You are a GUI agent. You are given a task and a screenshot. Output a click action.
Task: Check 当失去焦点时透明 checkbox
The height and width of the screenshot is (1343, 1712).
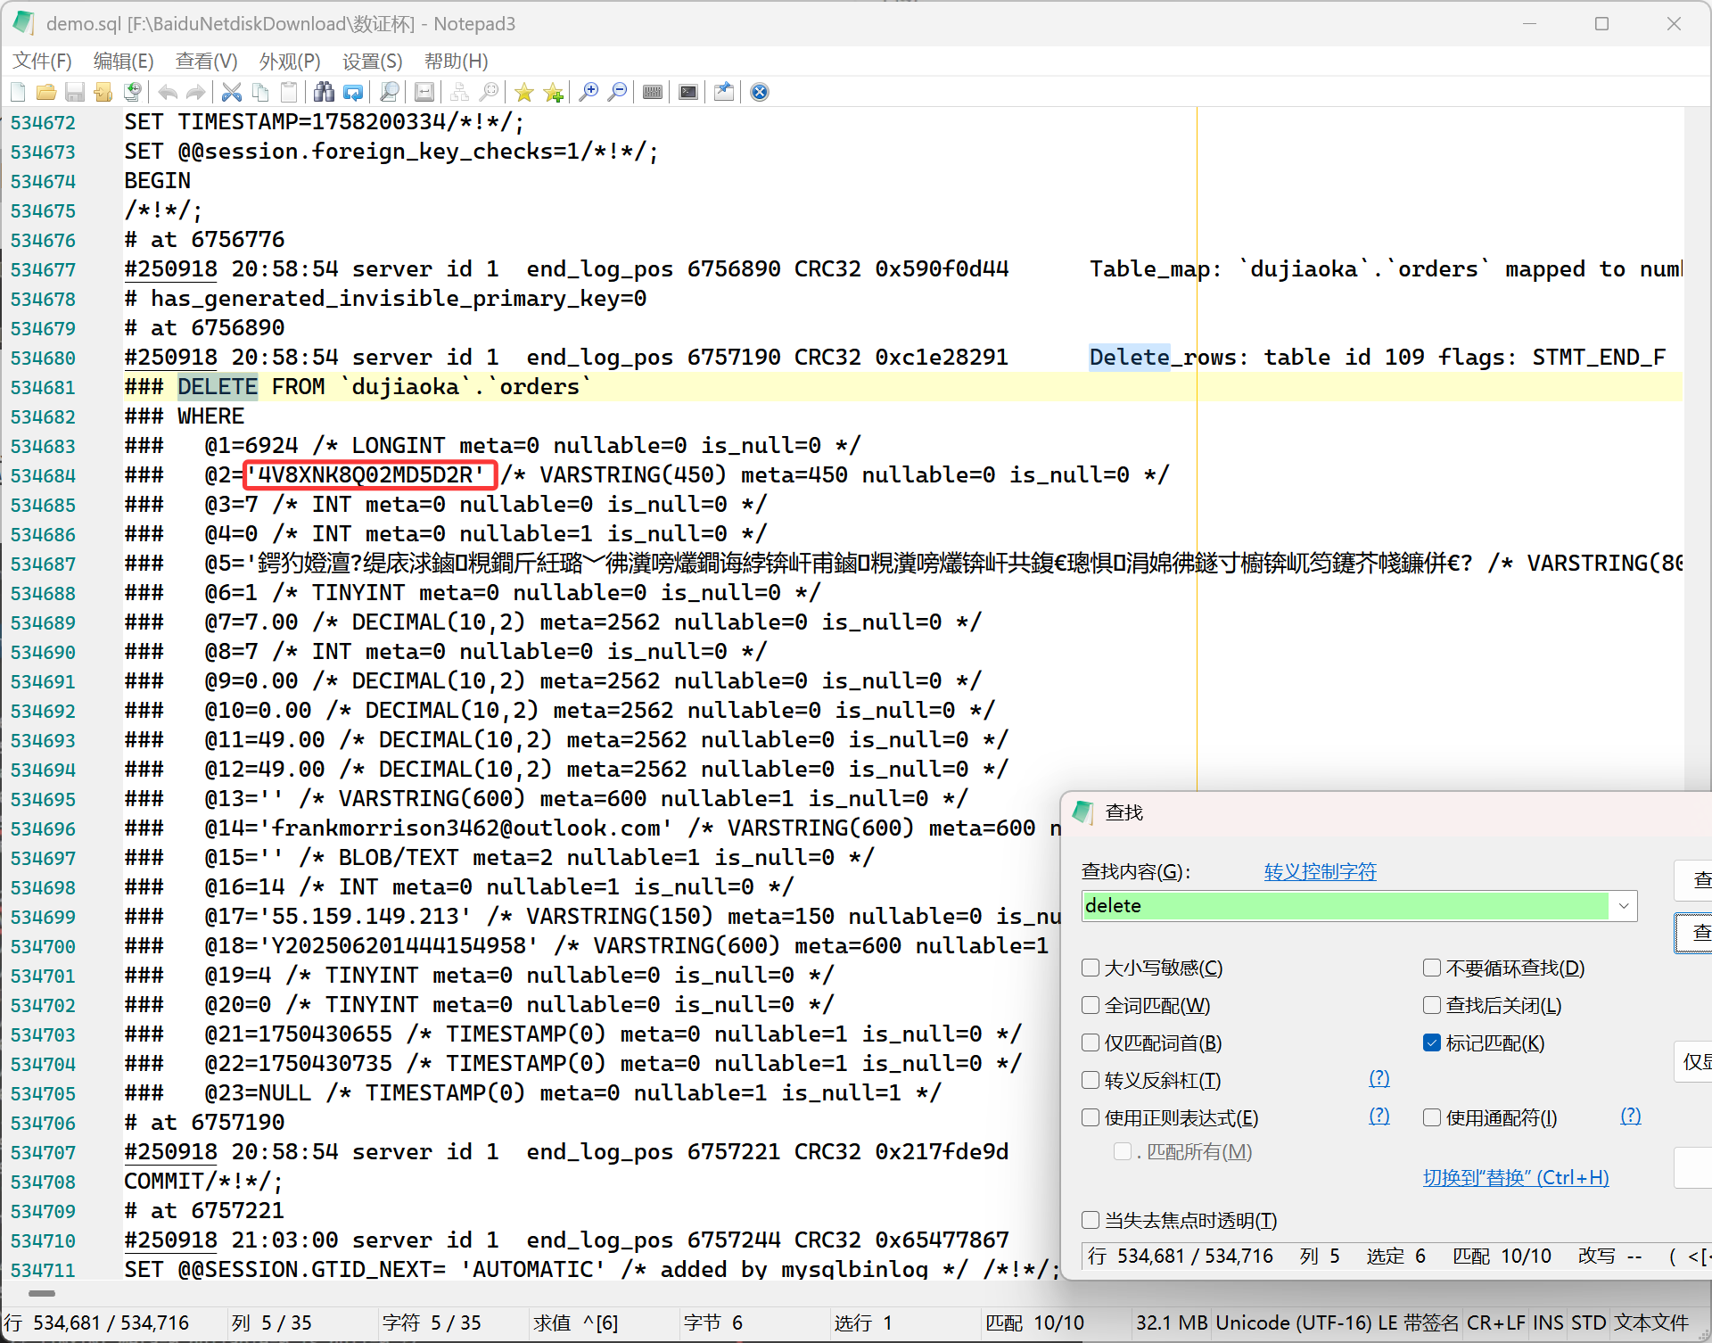pyautogui.click(x=1091, y=1220)
